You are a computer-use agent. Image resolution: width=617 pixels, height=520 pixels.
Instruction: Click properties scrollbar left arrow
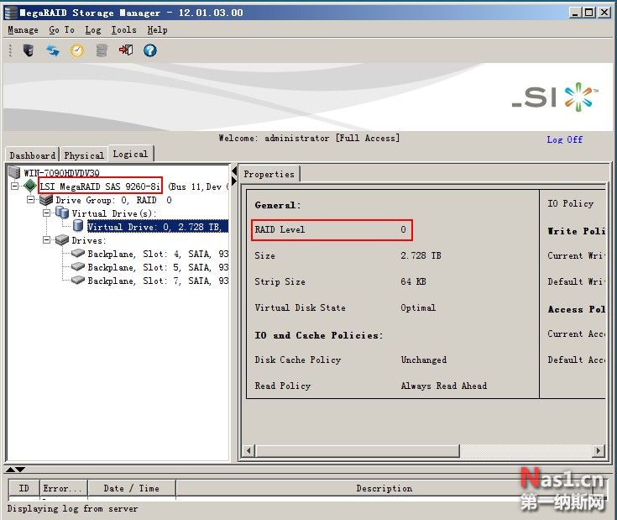(248, 450)
